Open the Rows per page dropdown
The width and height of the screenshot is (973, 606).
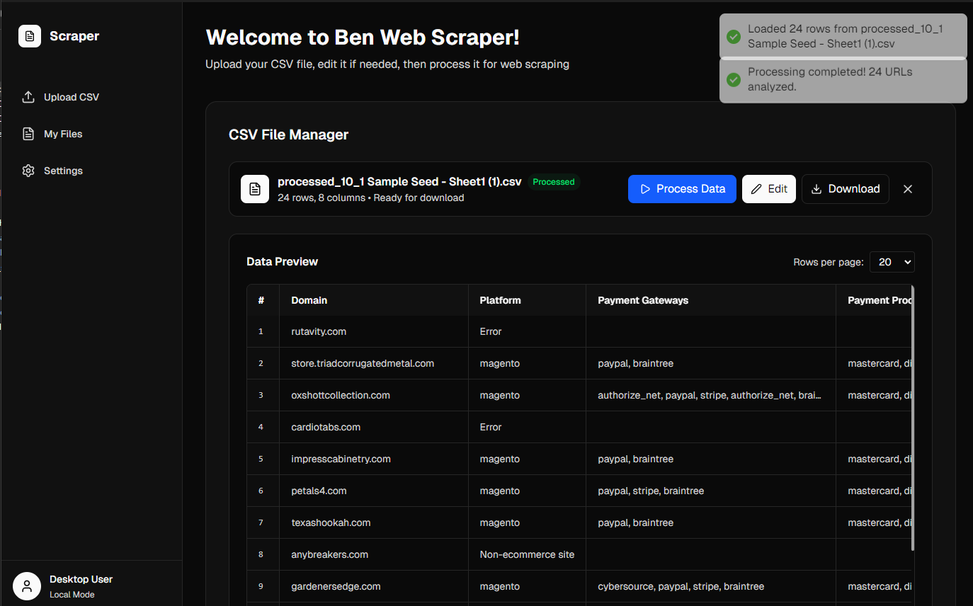[892, 262]
